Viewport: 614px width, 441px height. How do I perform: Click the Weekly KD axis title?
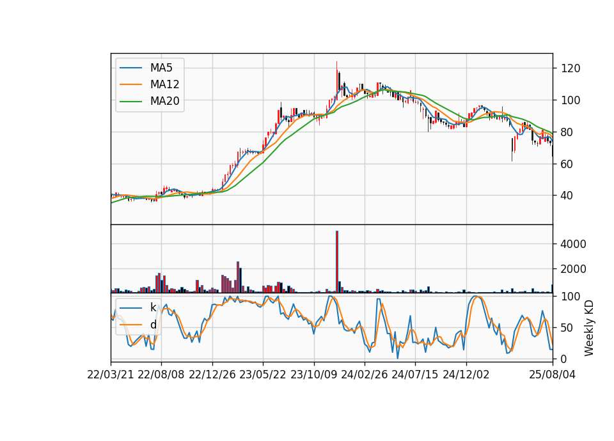[x=589, y=328]
